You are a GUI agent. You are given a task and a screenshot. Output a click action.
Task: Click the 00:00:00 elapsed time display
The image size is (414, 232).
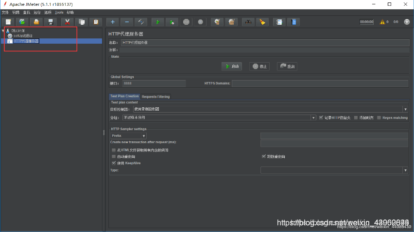(x=367, y=22)
